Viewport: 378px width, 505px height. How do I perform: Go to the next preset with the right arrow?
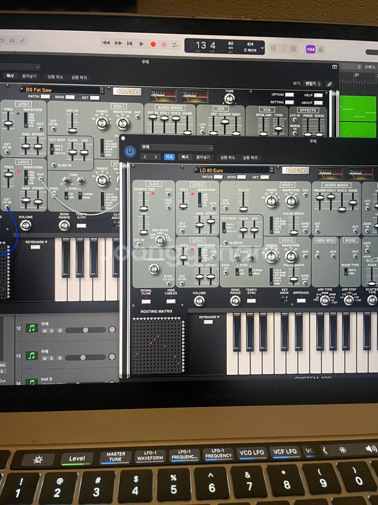pyautogui.click(x=156, y=157)
